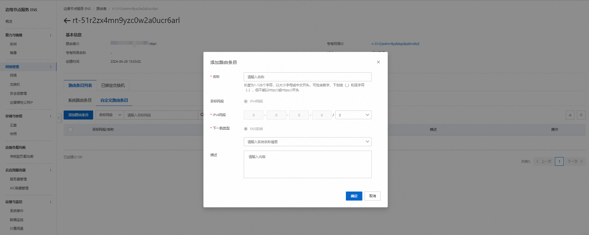Go to 上一页 in pagination

coord(544,161)
